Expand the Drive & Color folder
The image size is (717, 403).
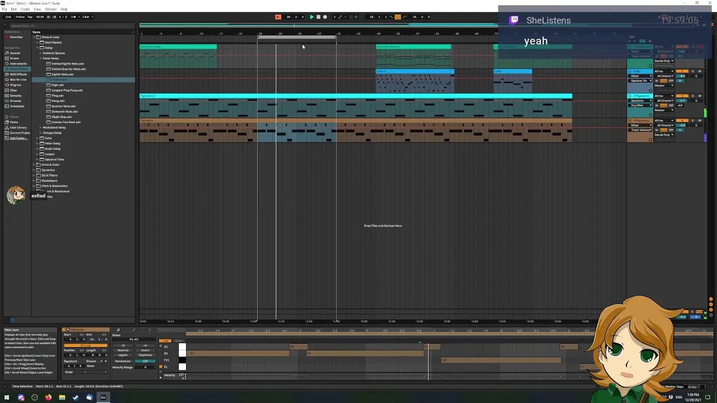click(x=35, y=165)
